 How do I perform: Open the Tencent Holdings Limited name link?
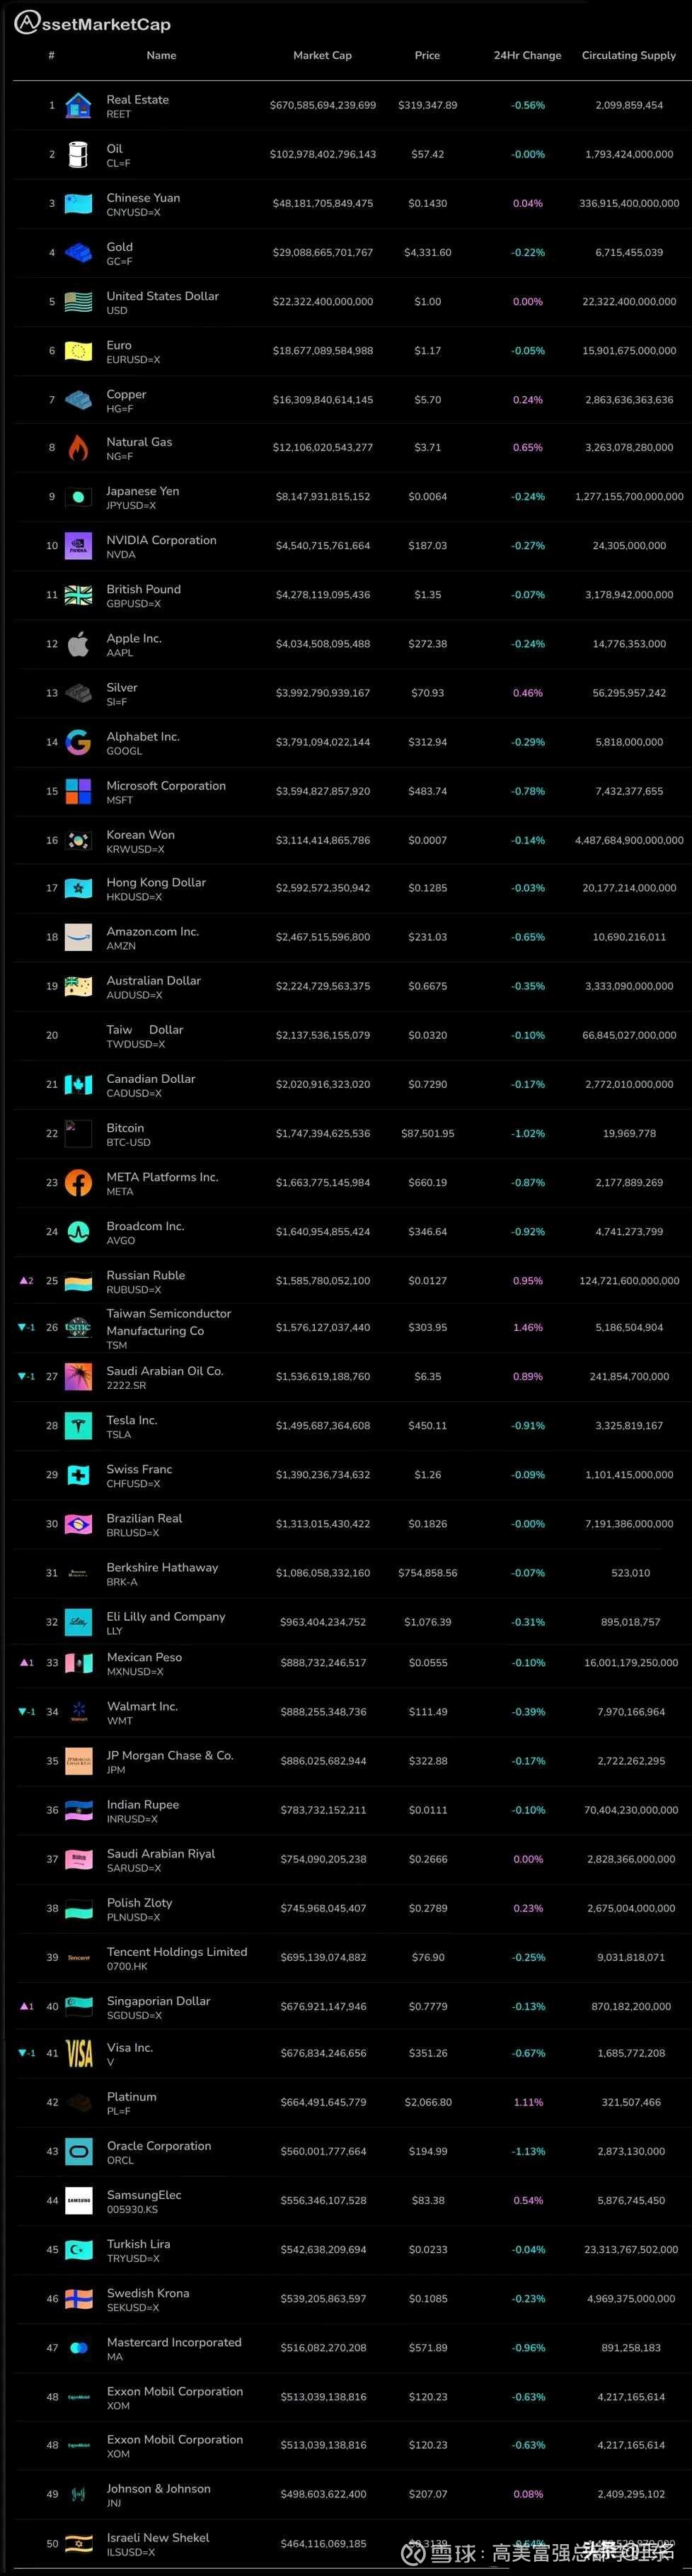[177, 1951]
